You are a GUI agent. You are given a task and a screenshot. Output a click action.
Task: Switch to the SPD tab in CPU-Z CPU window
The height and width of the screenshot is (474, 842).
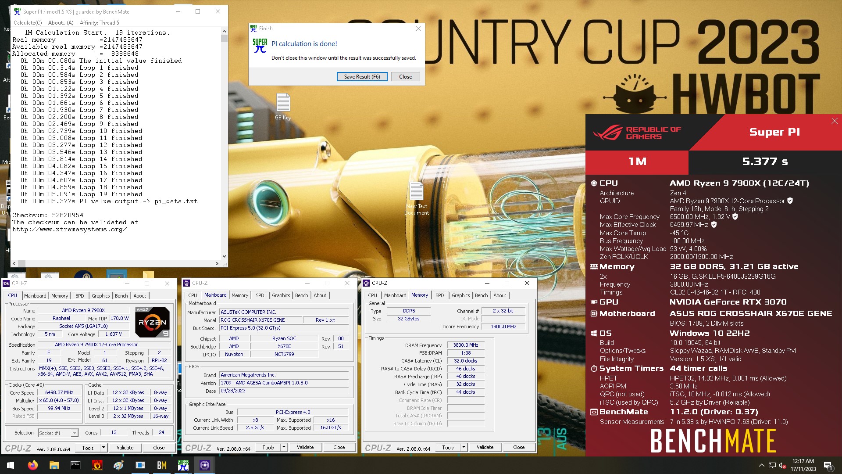80,296
